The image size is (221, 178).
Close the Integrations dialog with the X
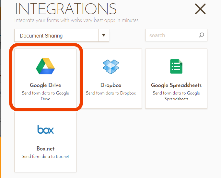tap(200, 9)
